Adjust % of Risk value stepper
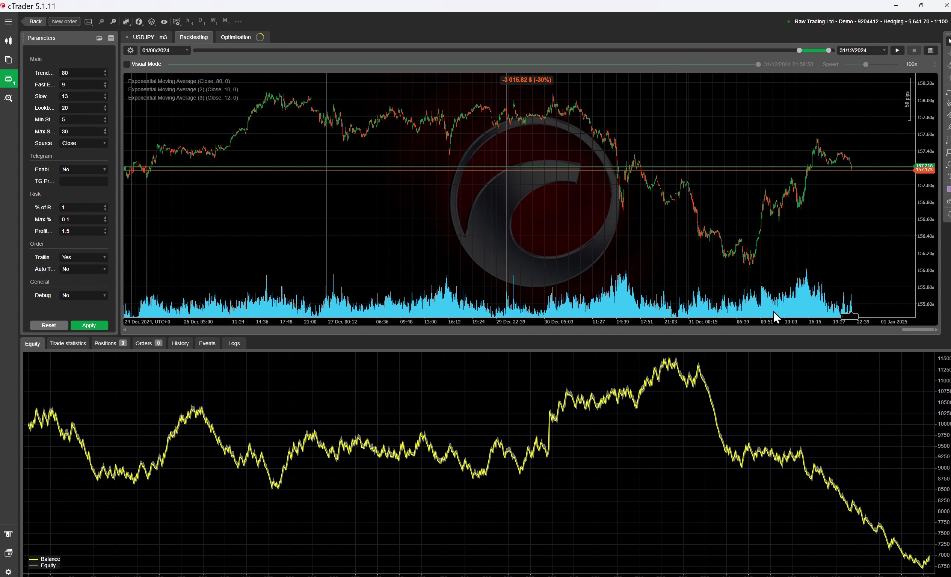The width and height of the screenshot is (951, 577). click(106, 208)
